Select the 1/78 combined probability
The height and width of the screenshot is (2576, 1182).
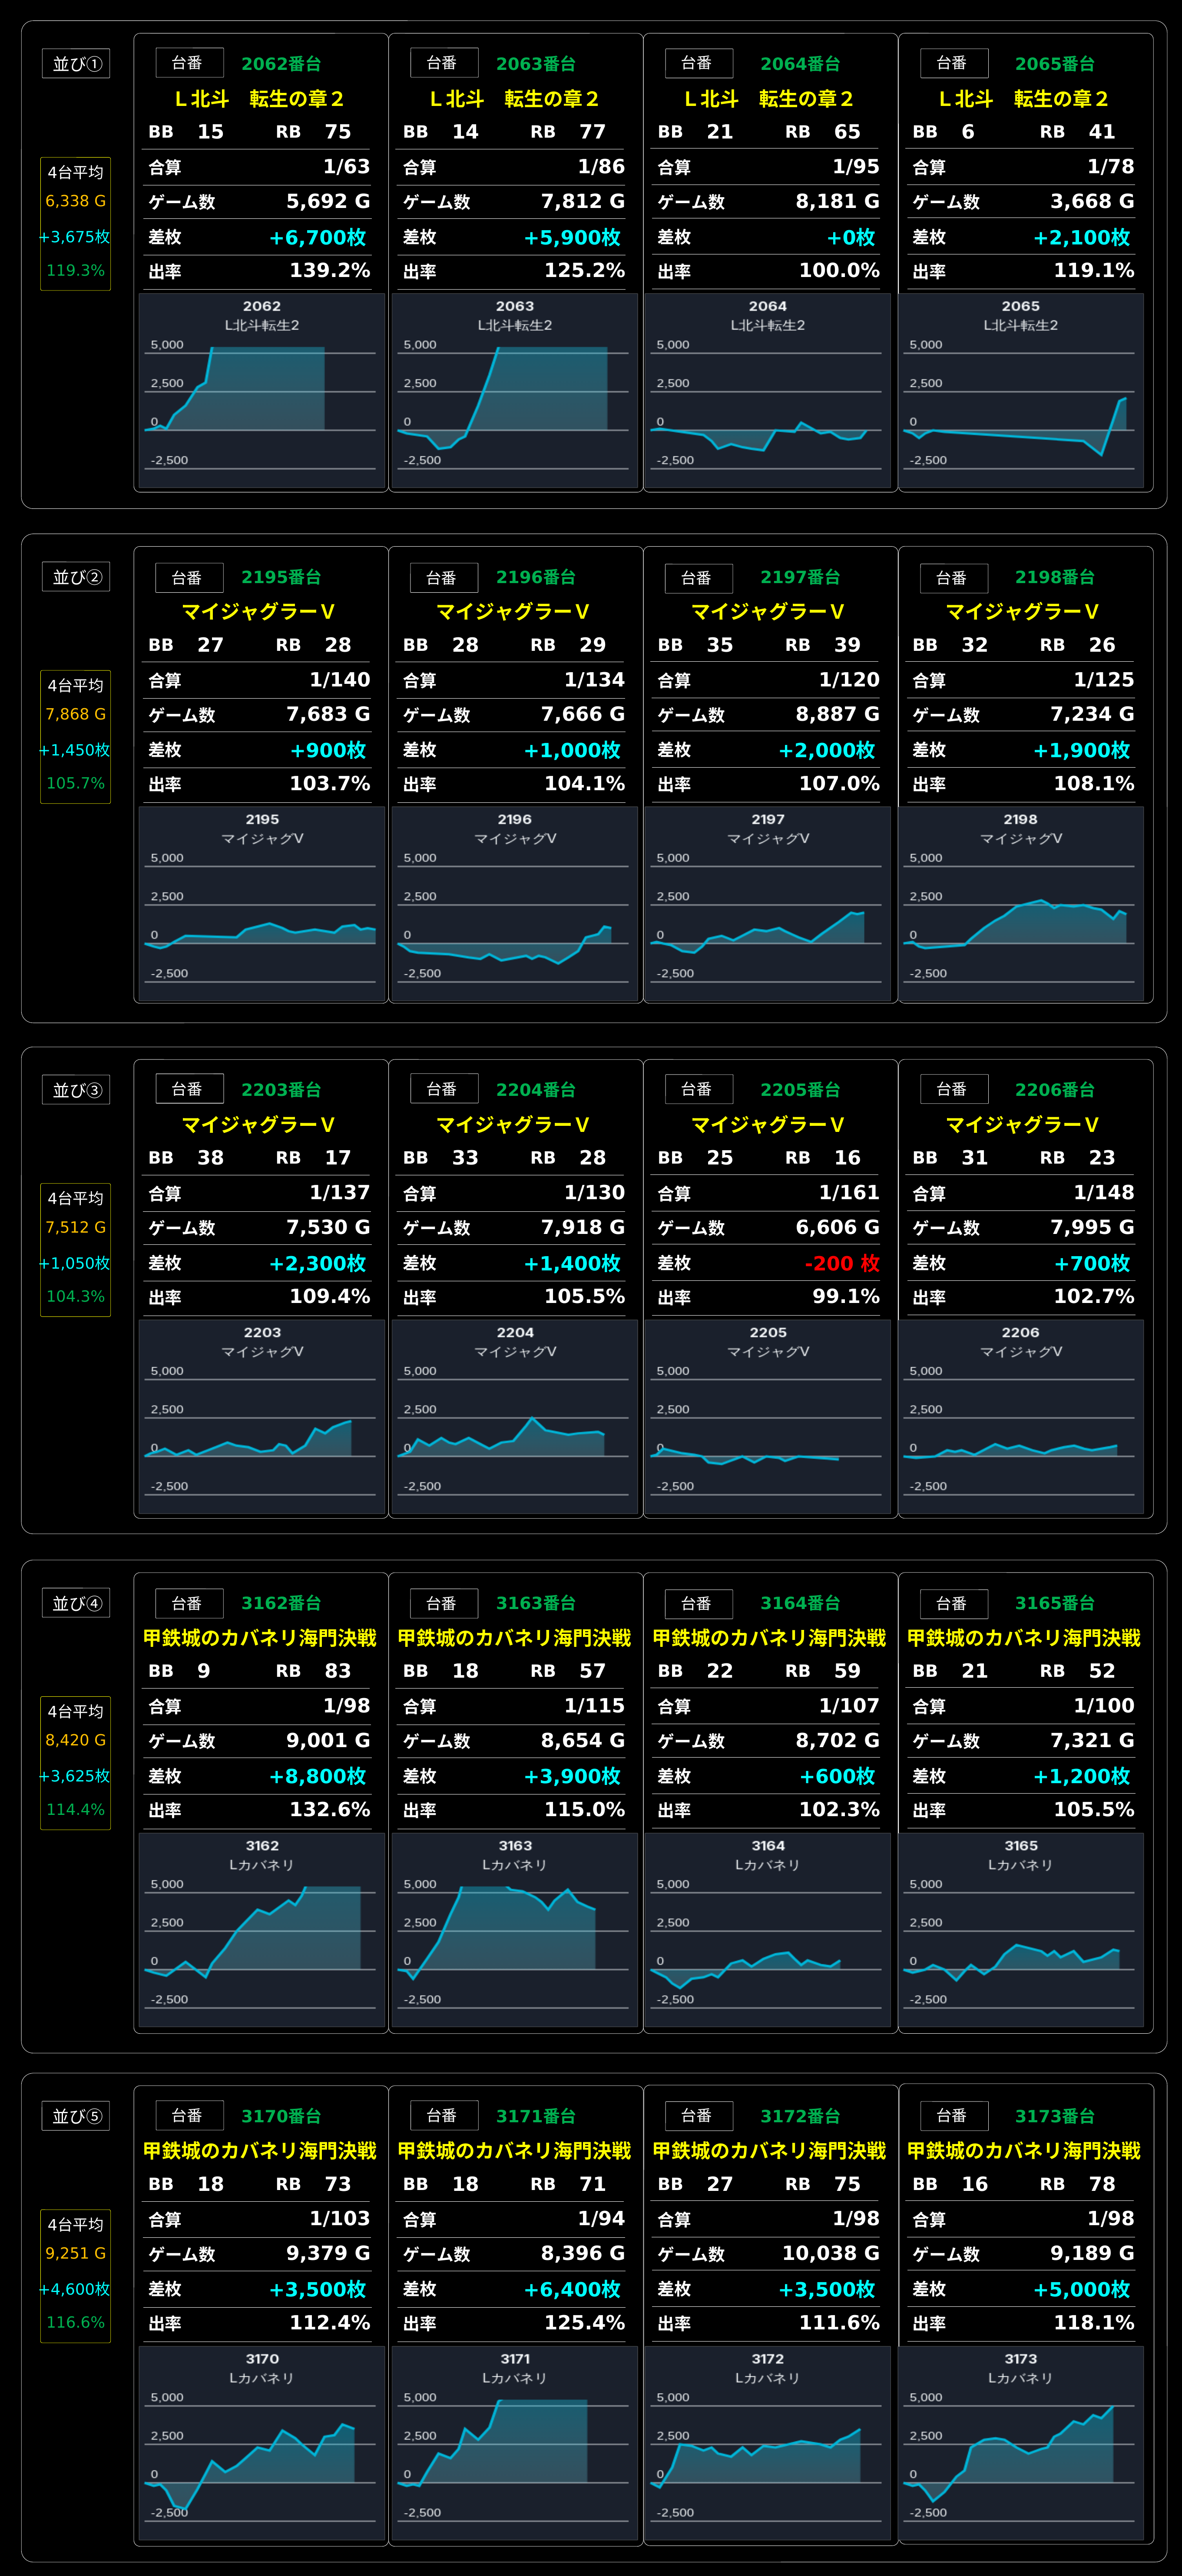tap(1111, 167)
